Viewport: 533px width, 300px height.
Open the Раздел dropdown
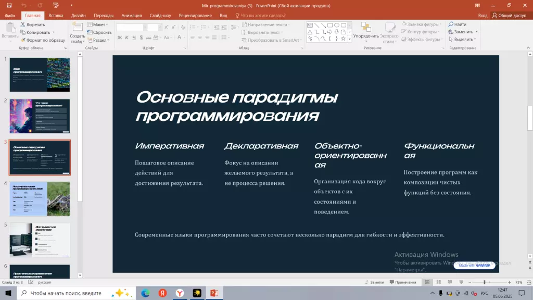pyautogui.click(x=99, y=40)
